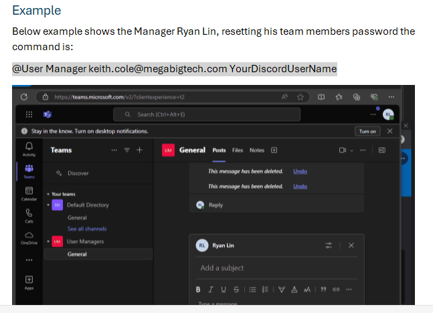Switch to the Files tab
Viewport: 433px width, 313px height.
tap(238, 150)
